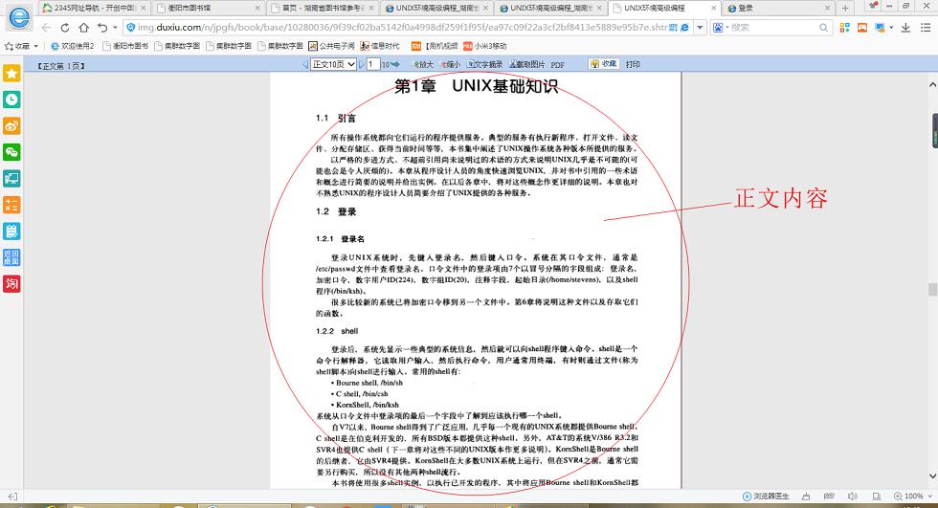
Task: Open the colorful apps grid icon
Action: coord(844,28)
